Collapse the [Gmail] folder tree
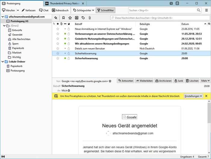The image size is (211, 159). pos(4,26)
